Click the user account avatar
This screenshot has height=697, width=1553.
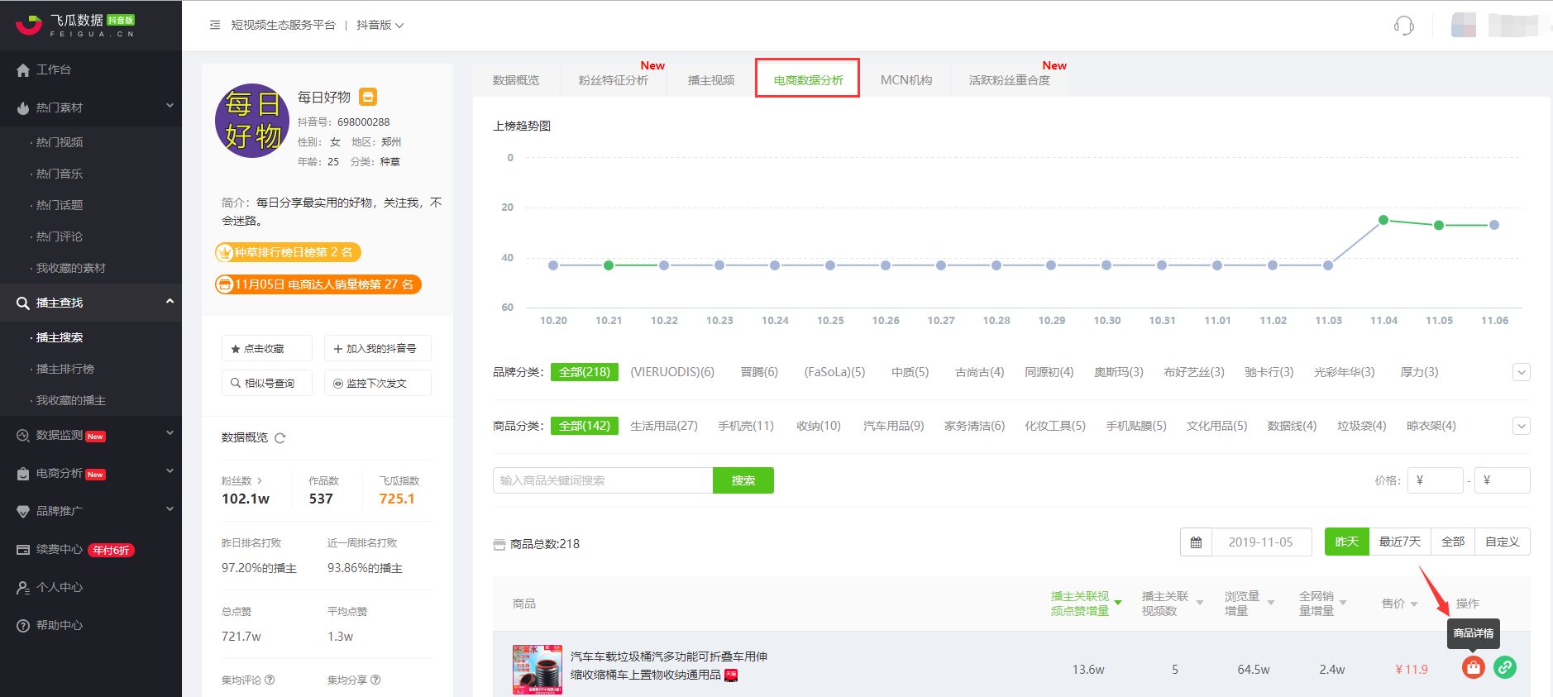tap(1463, 25)
